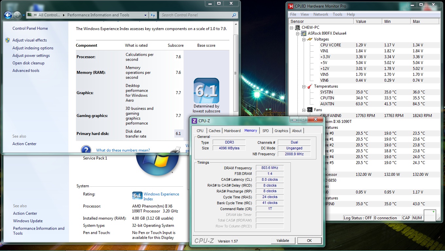
Task: Click the refresh icon beside the address bar
Action: (x=153, y=15)
